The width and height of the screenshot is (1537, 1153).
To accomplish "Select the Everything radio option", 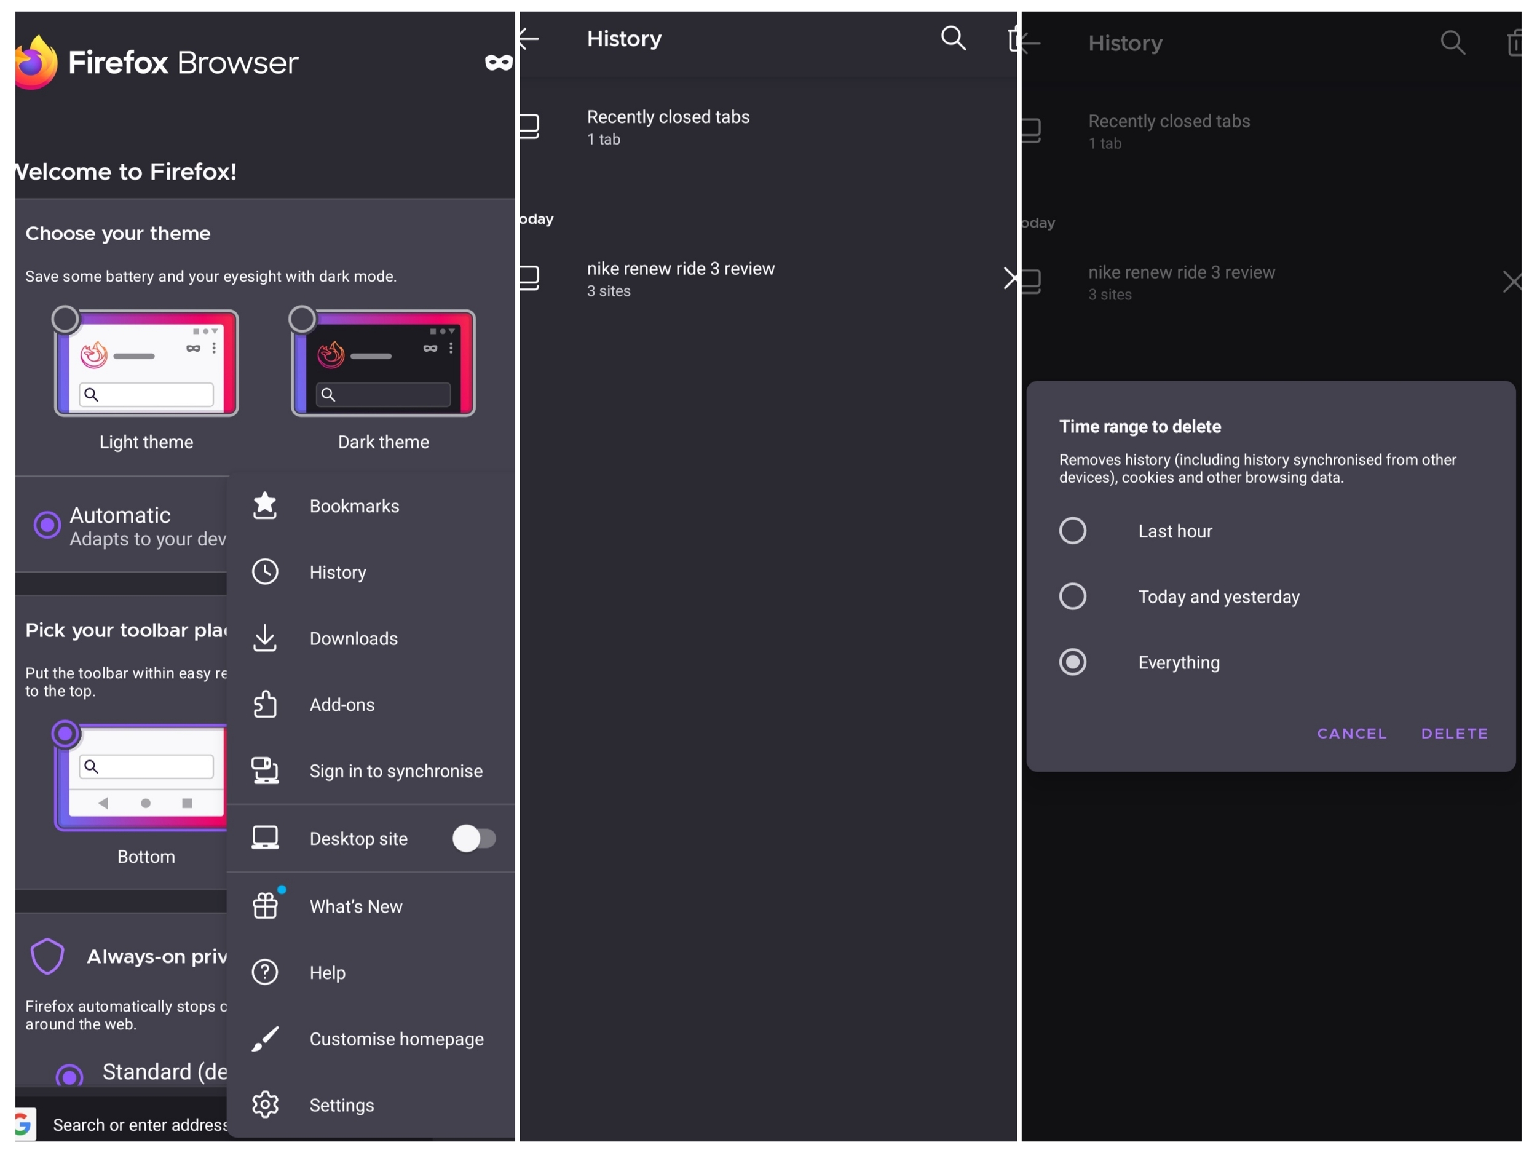I will pyautogui.click(x=1072, y=662).
